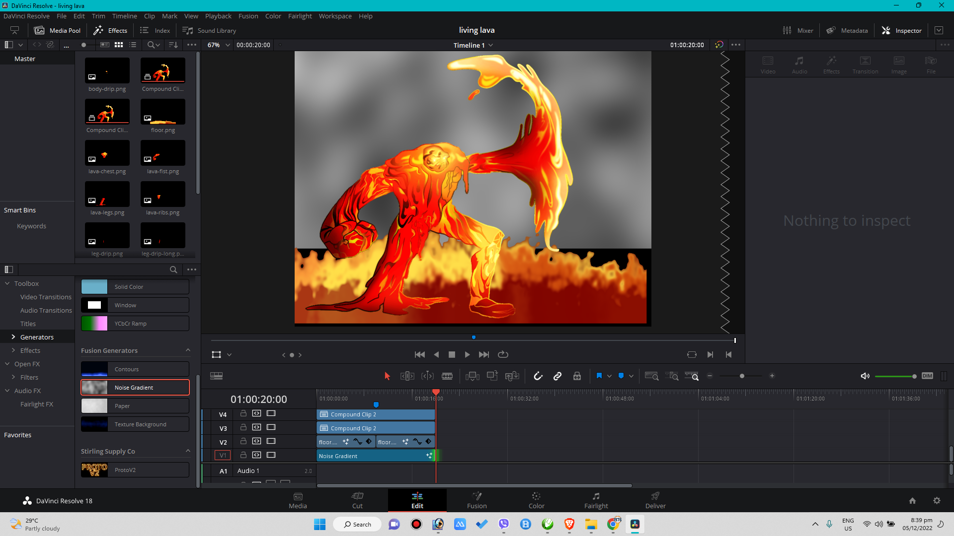Toggle the Position Lock icon

577,376
